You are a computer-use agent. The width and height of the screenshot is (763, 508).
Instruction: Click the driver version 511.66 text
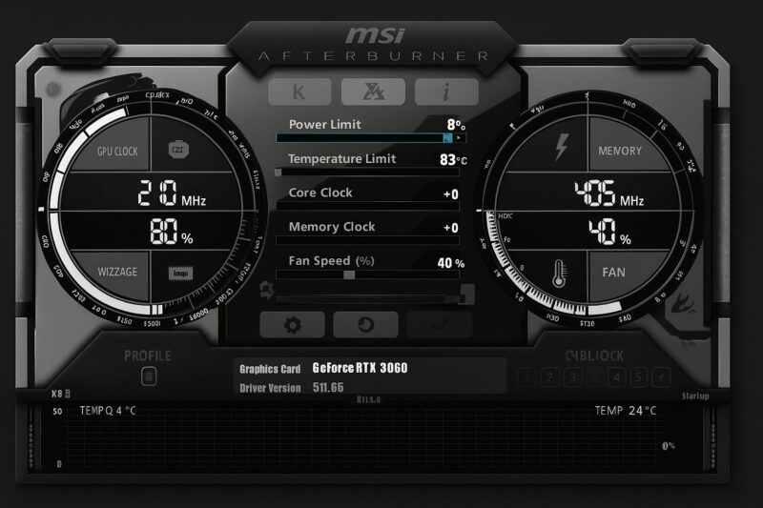[x=328, y=388]
